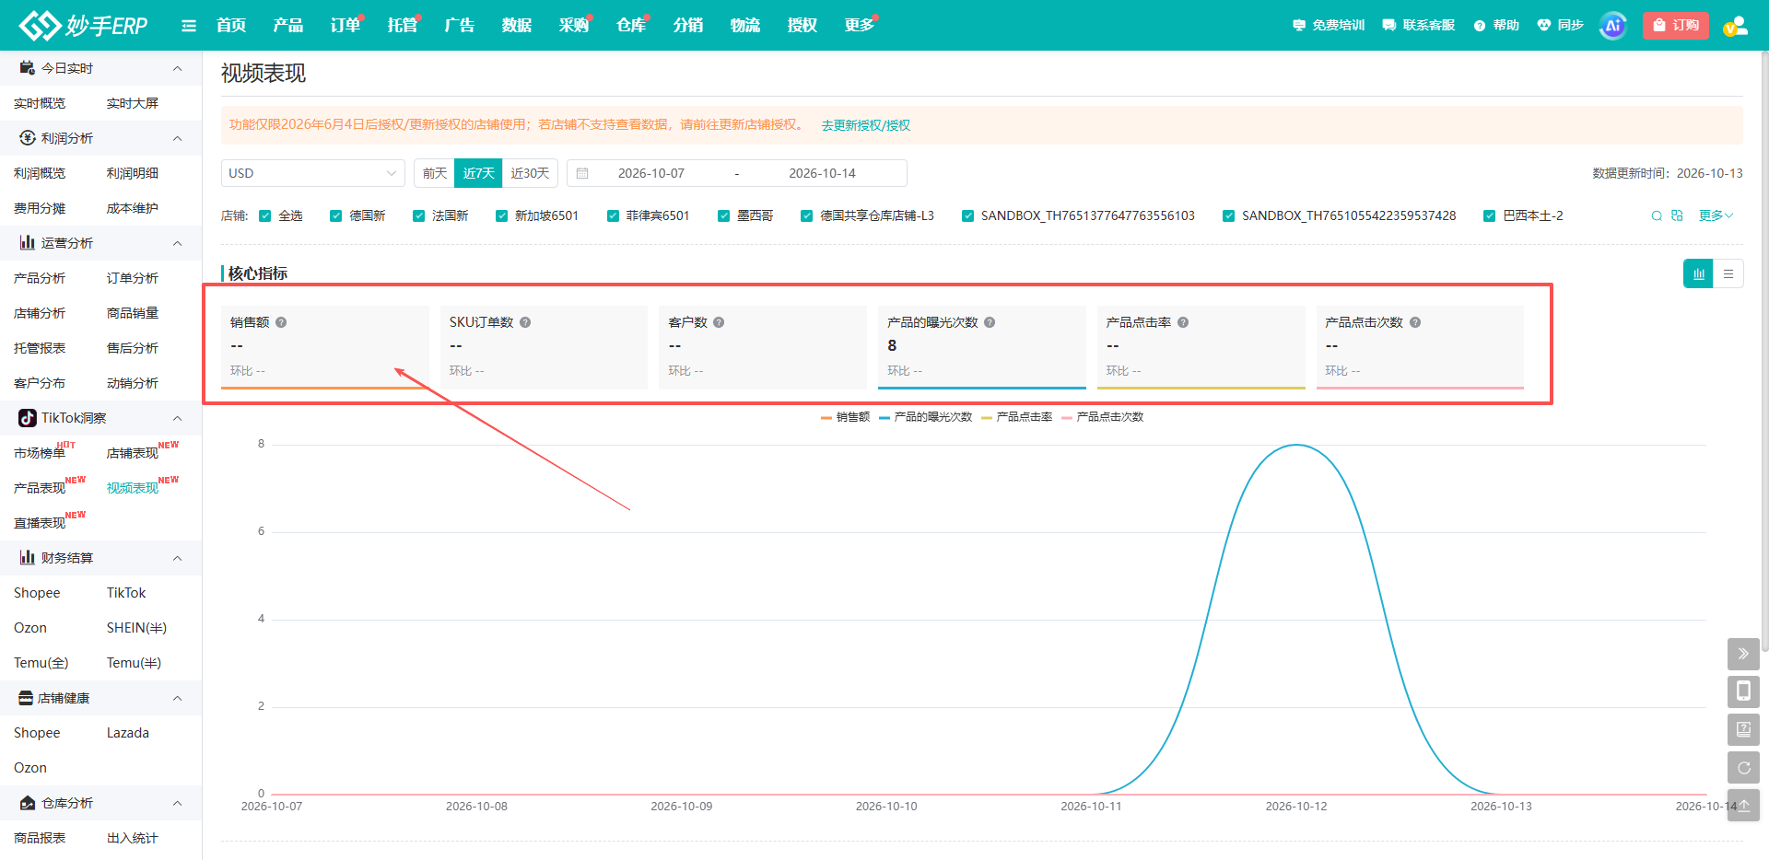Switch to bar chart view icon

(x=1698, y=273)
